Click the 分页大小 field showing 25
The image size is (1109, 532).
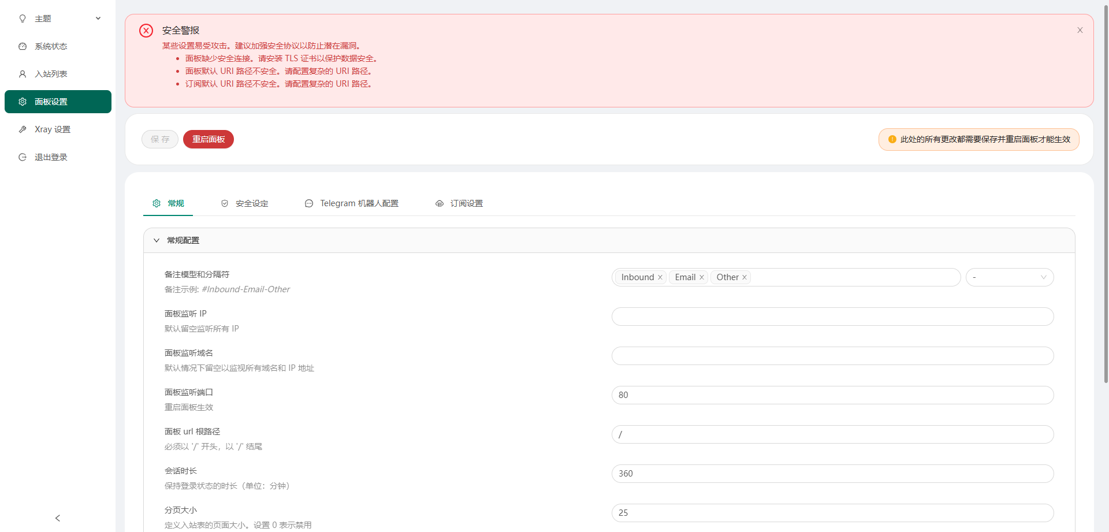832,513
